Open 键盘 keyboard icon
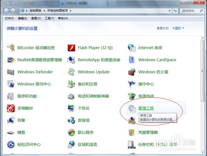Image resolution: width=207 pixels, height=156 pixels. point(11,133)
